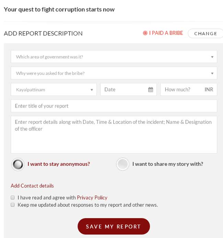Click the CHANGE button

click(206, 34)
